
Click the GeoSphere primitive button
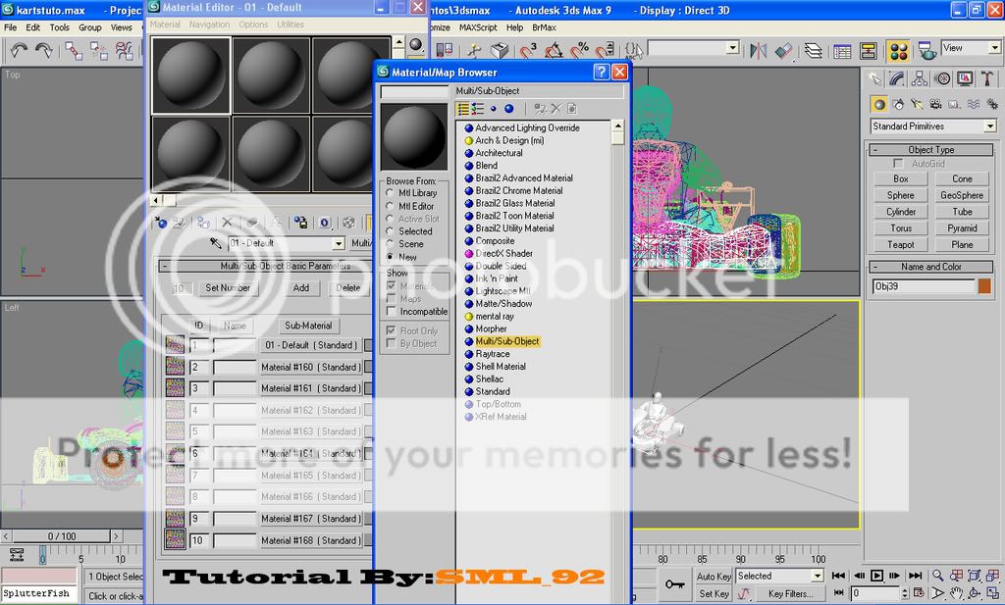tap(962, 195)
